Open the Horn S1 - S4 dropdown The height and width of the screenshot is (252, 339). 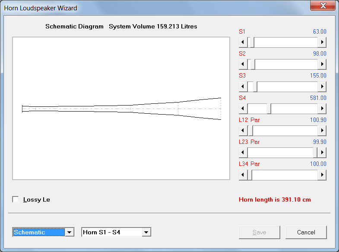(x=146, y=232)
